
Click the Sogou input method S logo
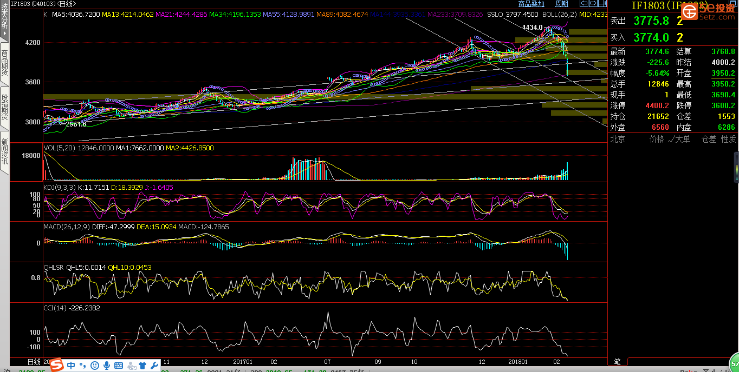[57, 365]
